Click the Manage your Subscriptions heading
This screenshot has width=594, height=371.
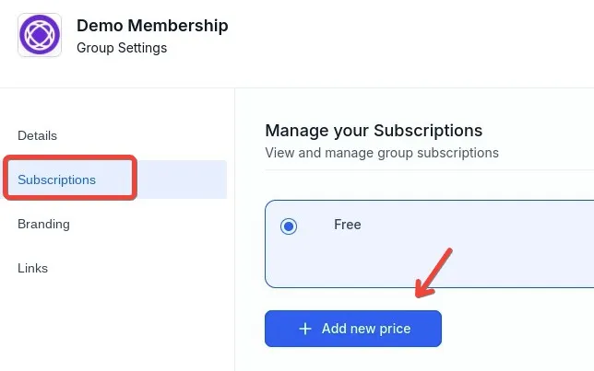click(x=374, y=131)
